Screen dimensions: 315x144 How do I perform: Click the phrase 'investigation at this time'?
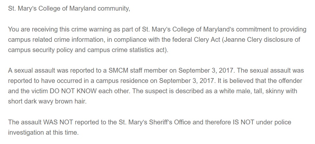point(43,132)
